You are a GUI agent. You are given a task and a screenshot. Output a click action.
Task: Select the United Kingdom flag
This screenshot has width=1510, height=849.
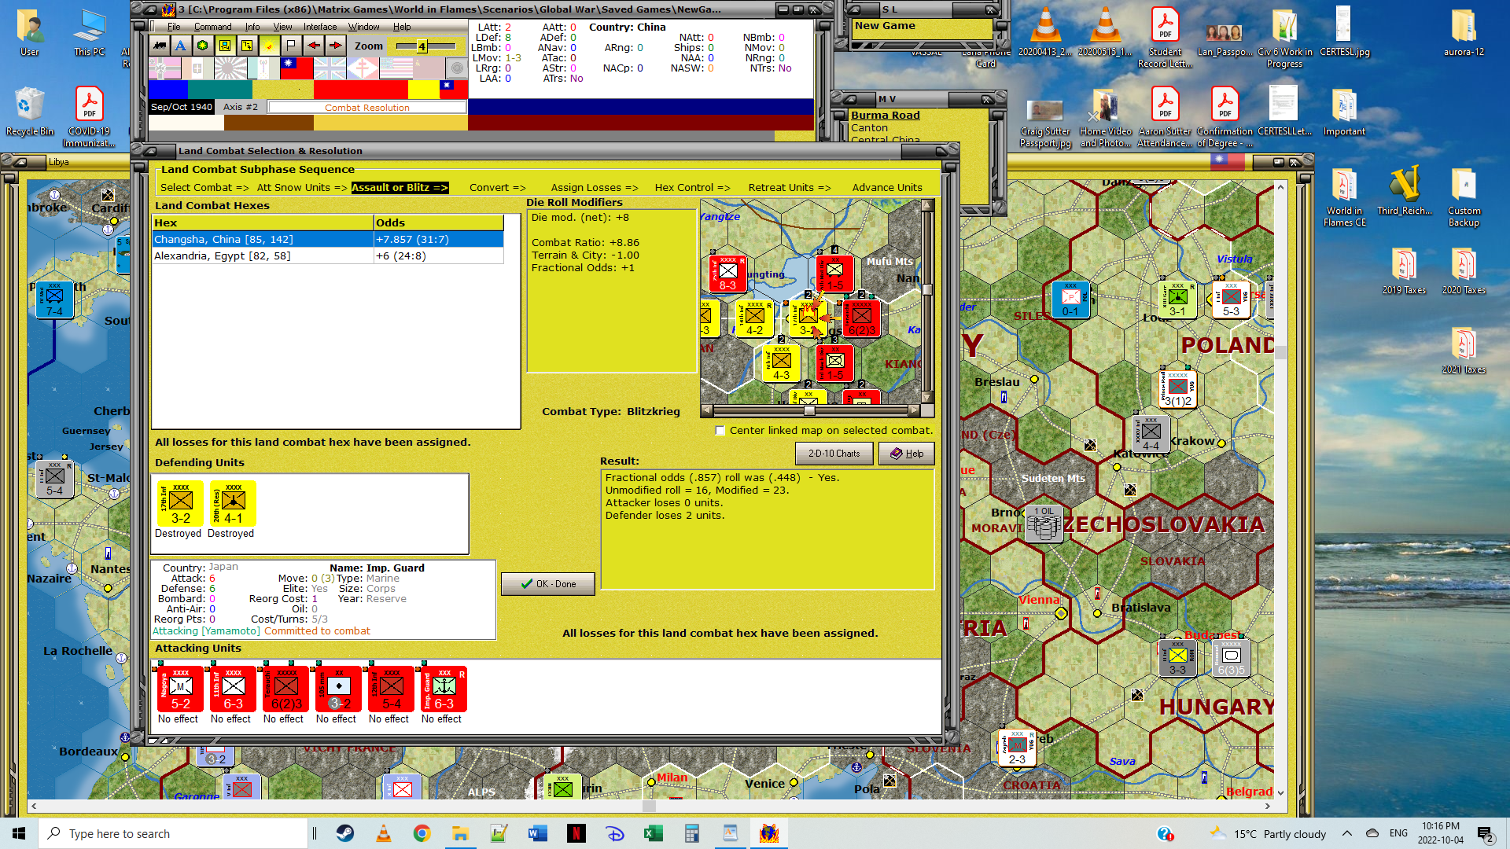(330, 68)
